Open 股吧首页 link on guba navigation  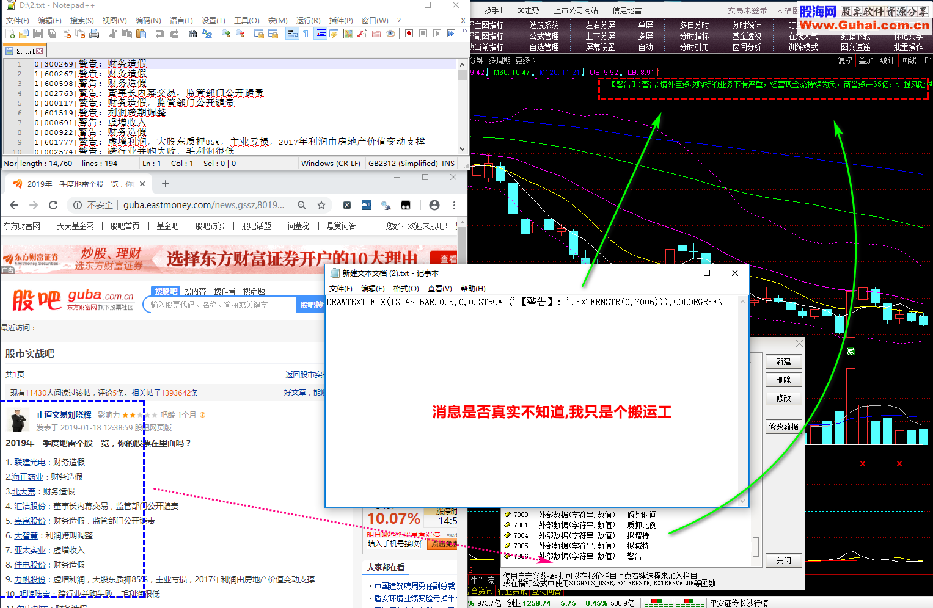click(125, 226)
